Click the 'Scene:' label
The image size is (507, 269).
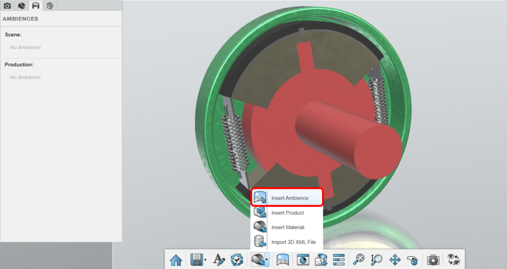pos(13,35)
